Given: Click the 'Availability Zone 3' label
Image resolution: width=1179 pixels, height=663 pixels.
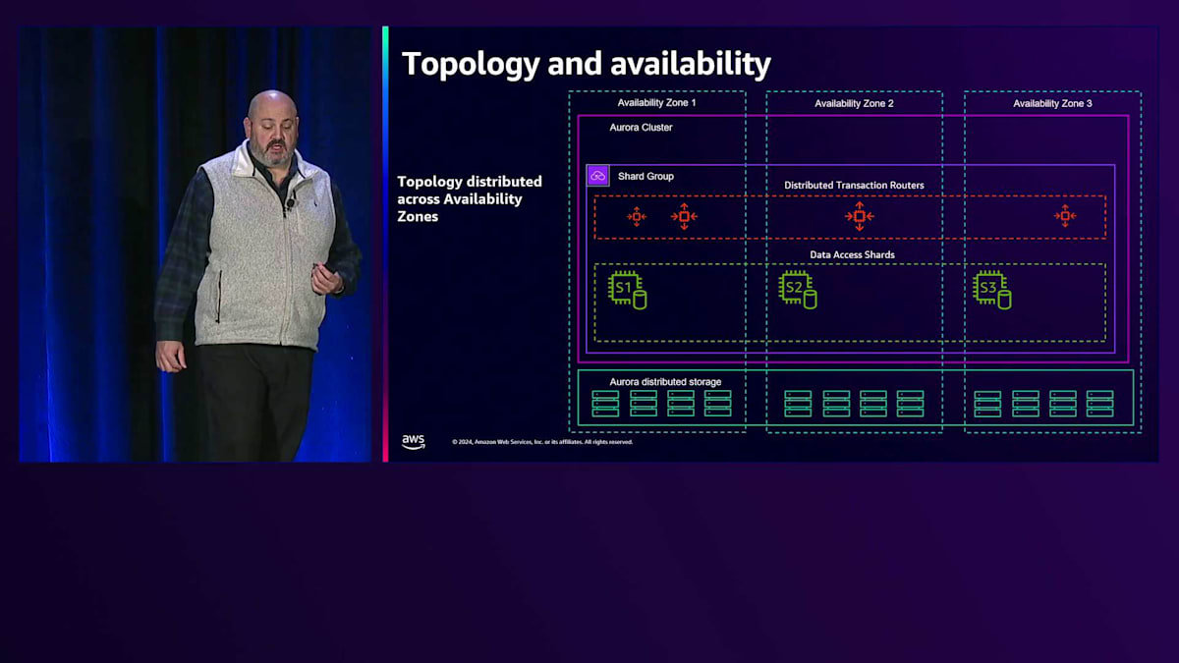Looking at the screenshot, I should click(x=1052, y=103).
